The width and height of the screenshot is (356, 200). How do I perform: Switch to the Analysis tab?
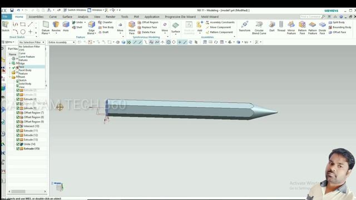coord(83,17)
